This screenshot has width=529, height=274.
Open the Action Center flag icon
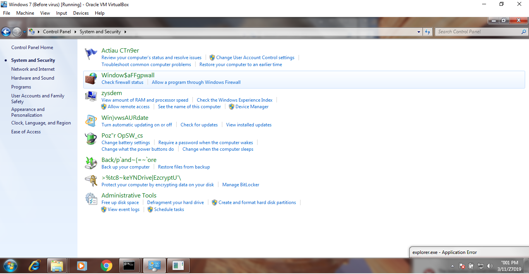click(x=91, y=54)
